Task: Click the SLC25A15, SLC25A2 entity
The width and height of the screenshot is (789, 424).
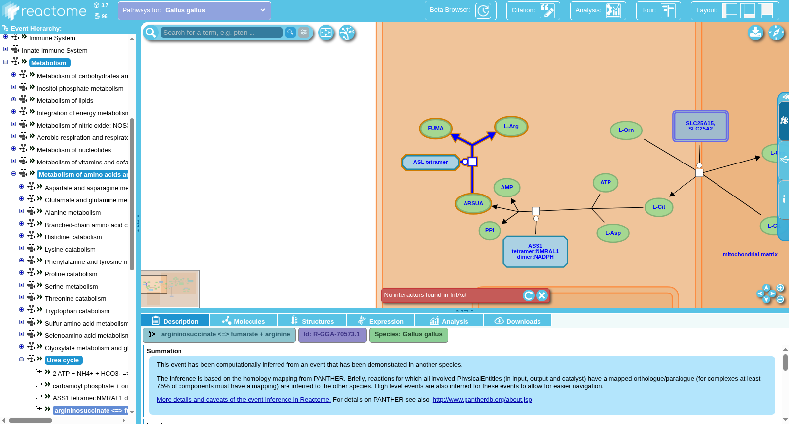Action: point(700,126)
